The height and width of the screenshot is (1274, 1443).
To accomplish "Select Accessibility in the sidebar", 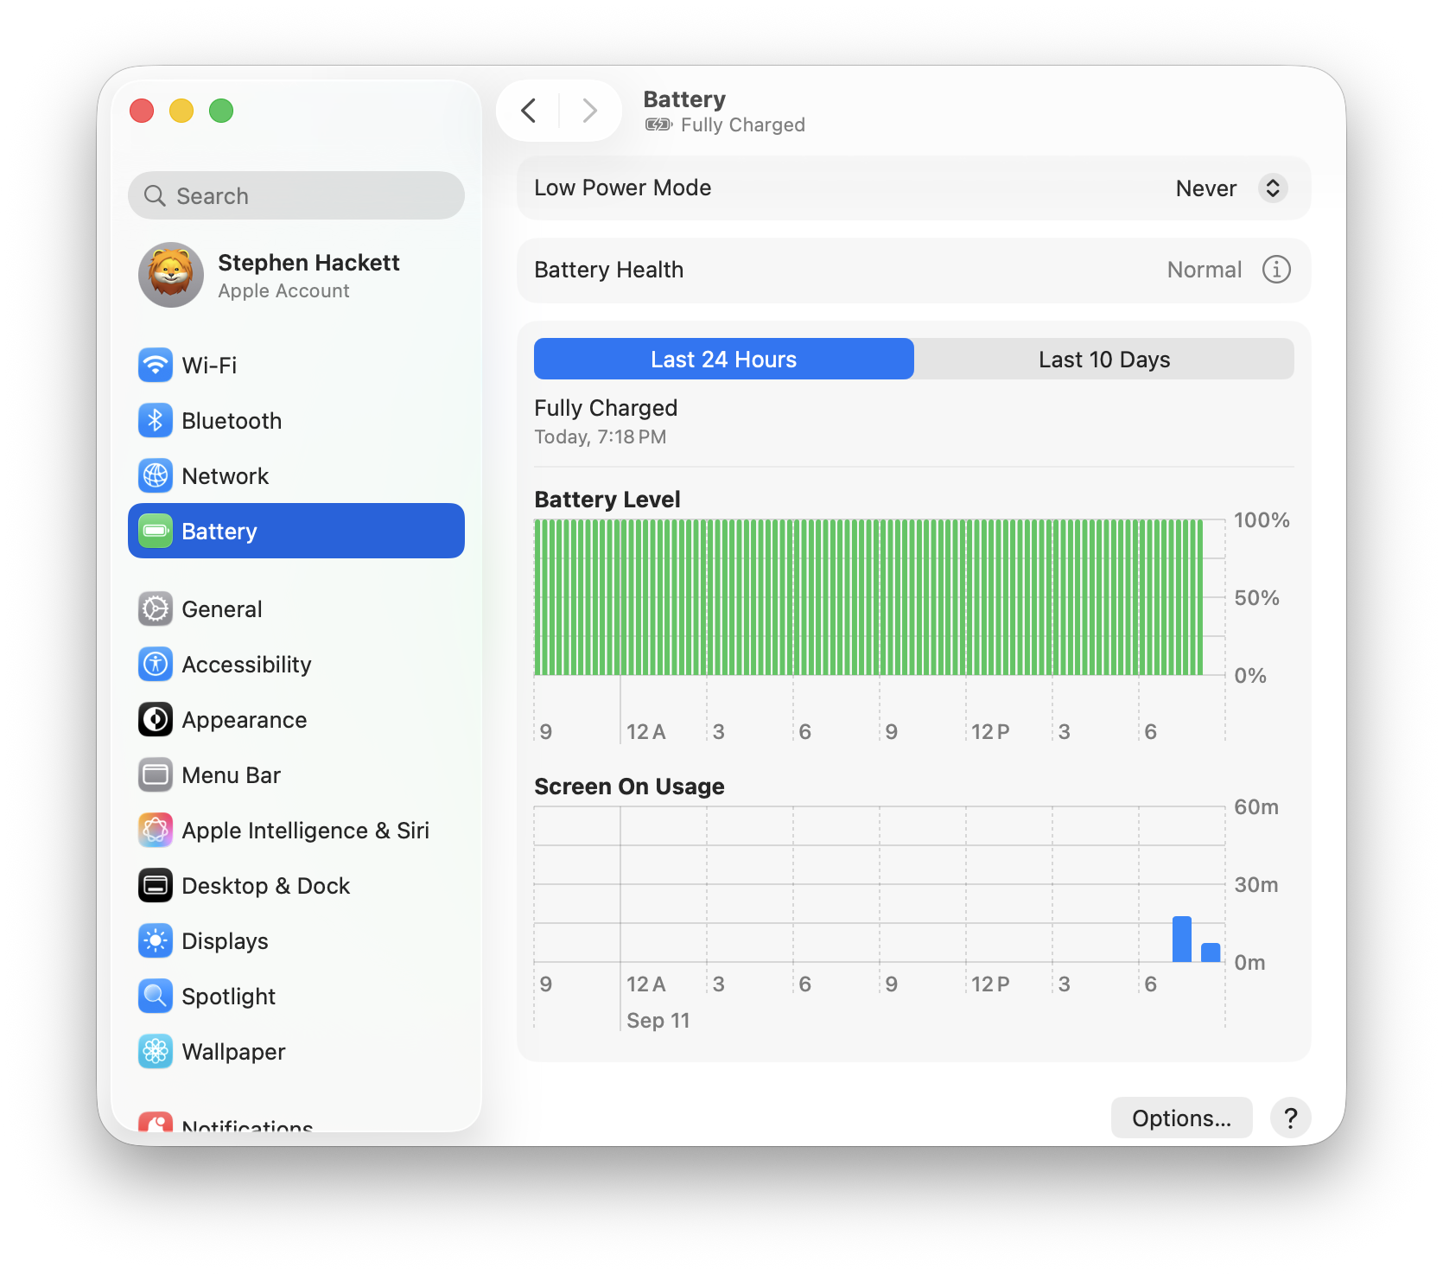I will 296,664.
